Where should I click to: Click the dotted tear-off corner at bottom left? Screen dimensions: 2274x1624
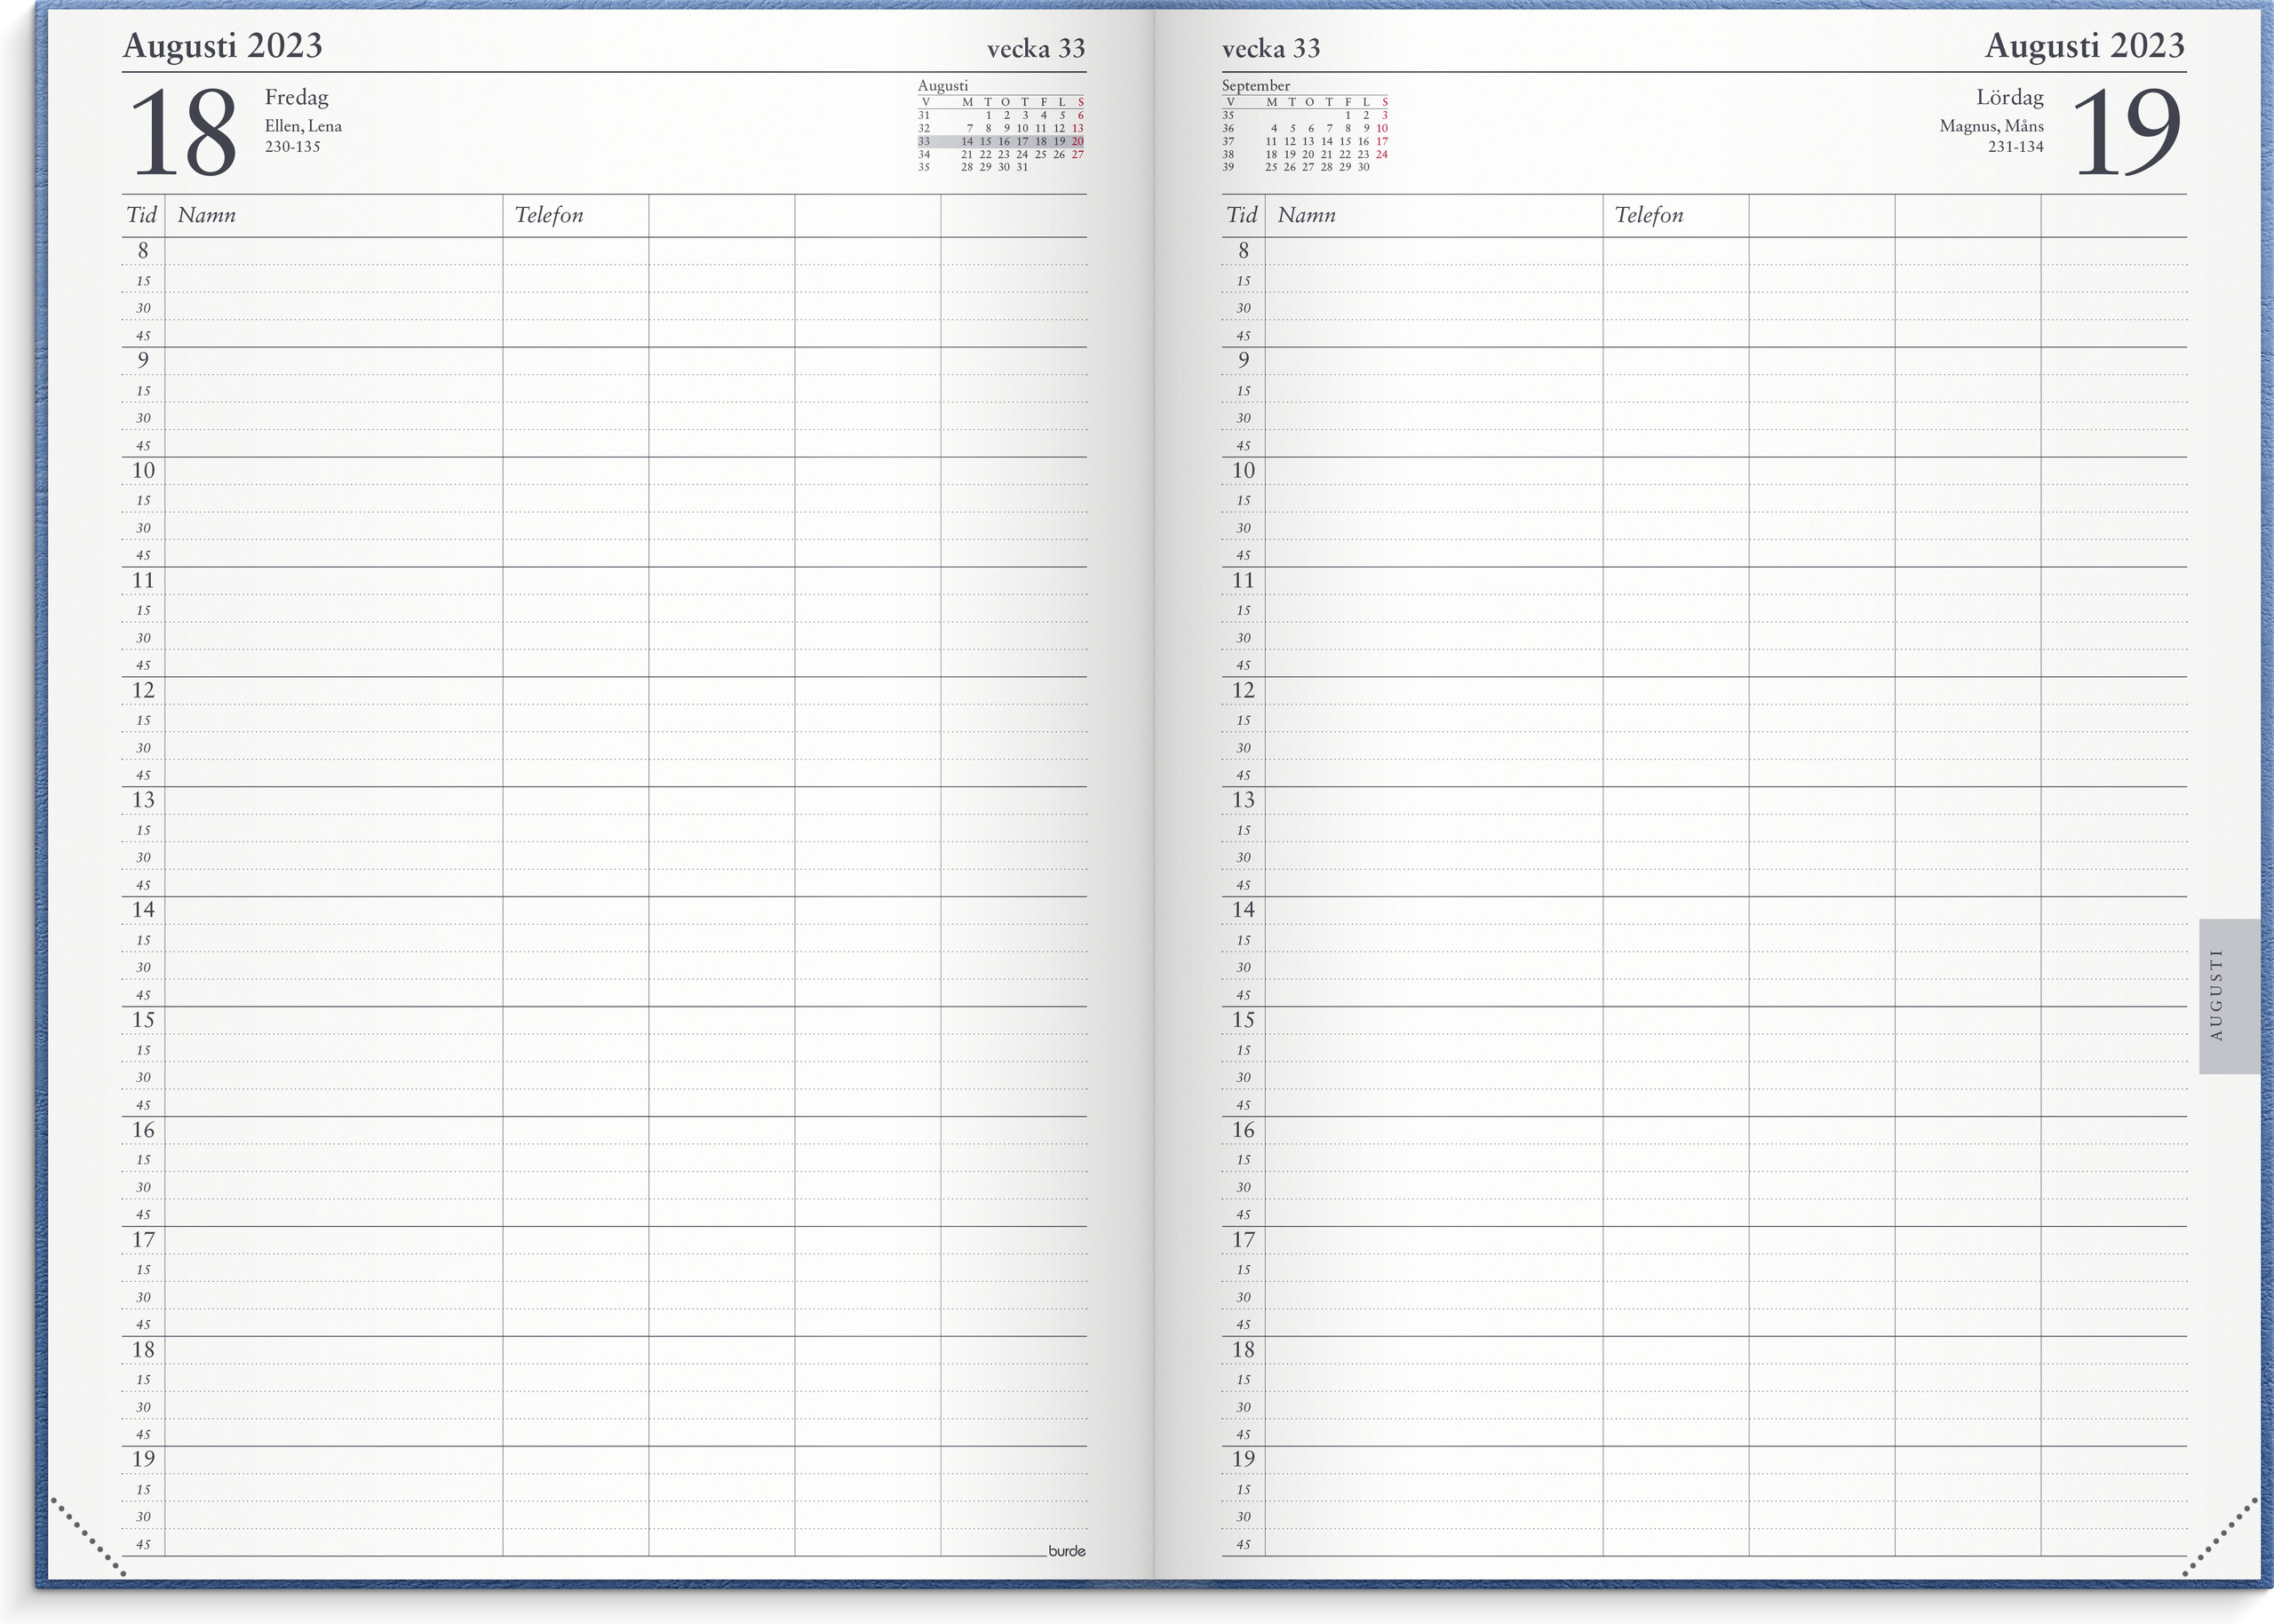(88, 1537)
